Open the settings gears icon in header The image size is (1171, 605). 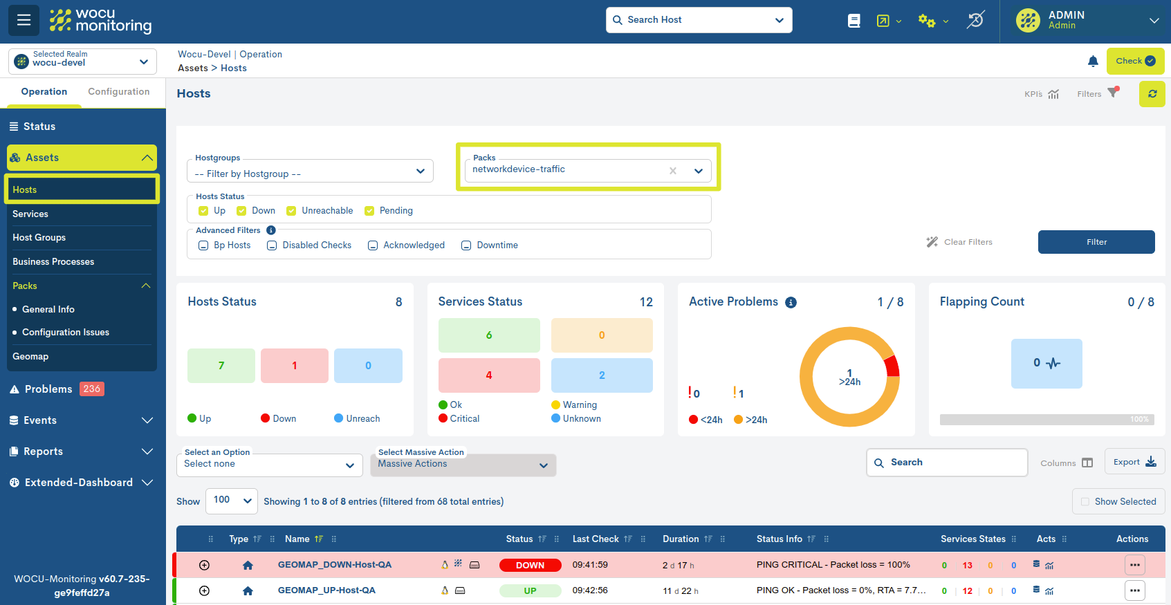point(927,21)
